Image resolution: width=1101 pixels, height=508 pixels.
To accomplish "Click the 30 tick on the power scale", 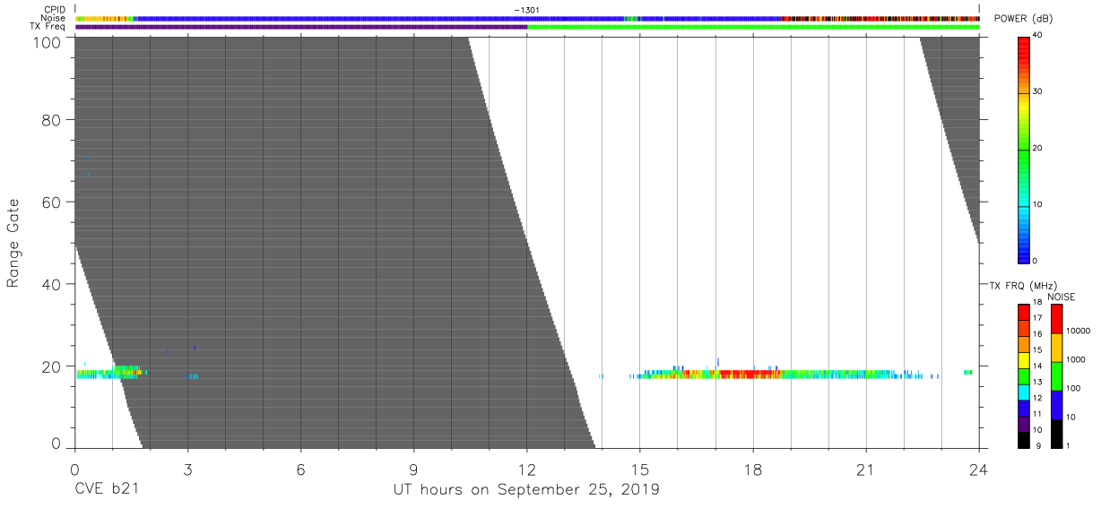I will point(1039,91).
